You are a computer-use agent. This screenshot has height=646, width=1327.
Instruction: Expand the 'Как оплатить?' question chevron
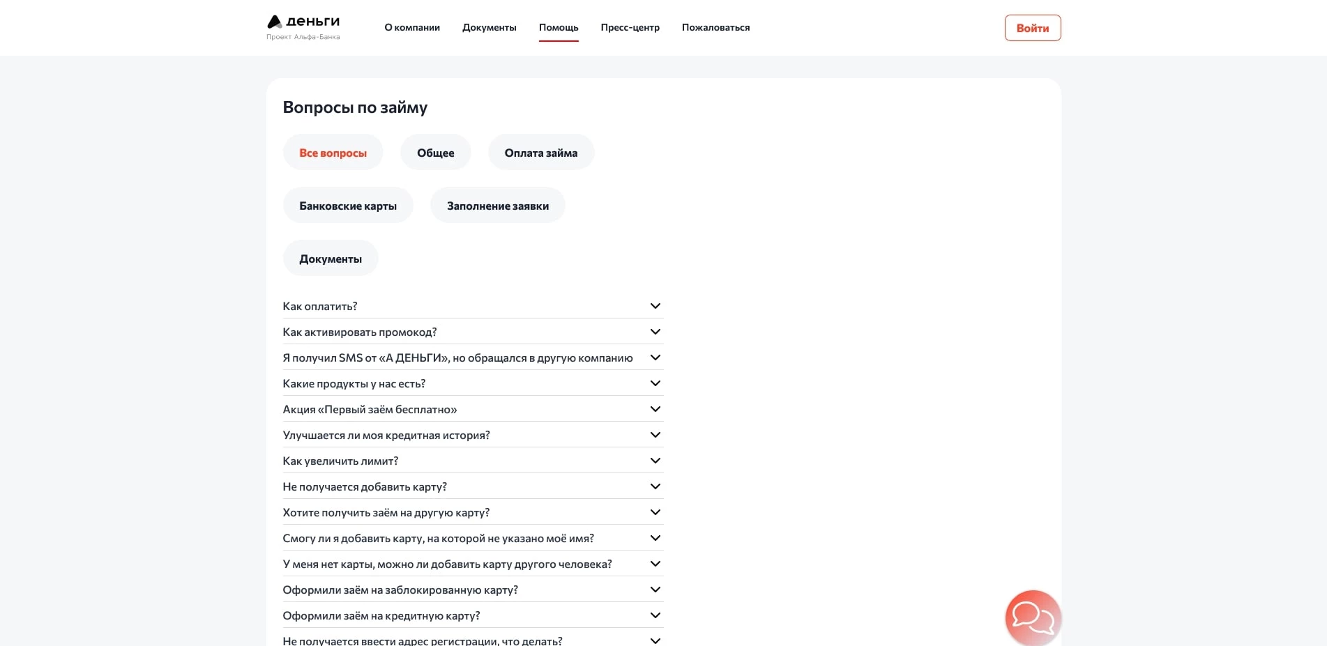click(655, 306)
